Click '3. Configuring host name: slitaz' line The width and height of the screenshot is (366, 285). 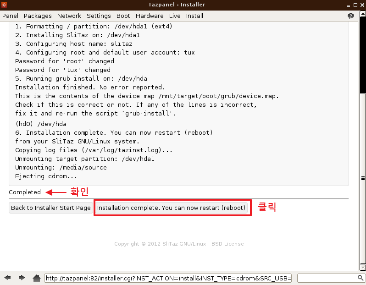coord(74,44)
